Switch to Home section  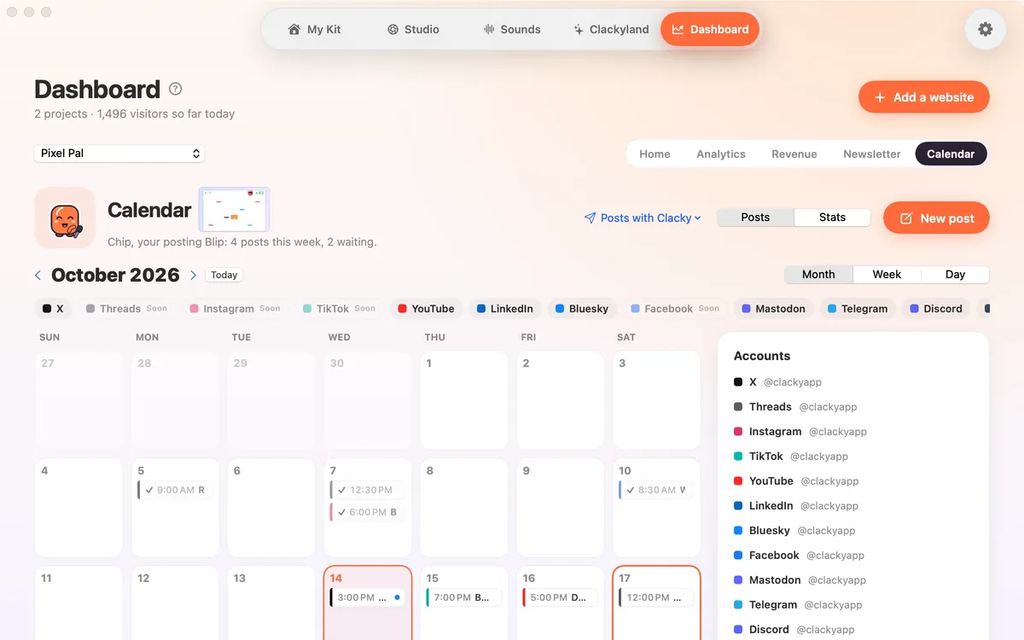pyautogui.click(x=655, y=154)
